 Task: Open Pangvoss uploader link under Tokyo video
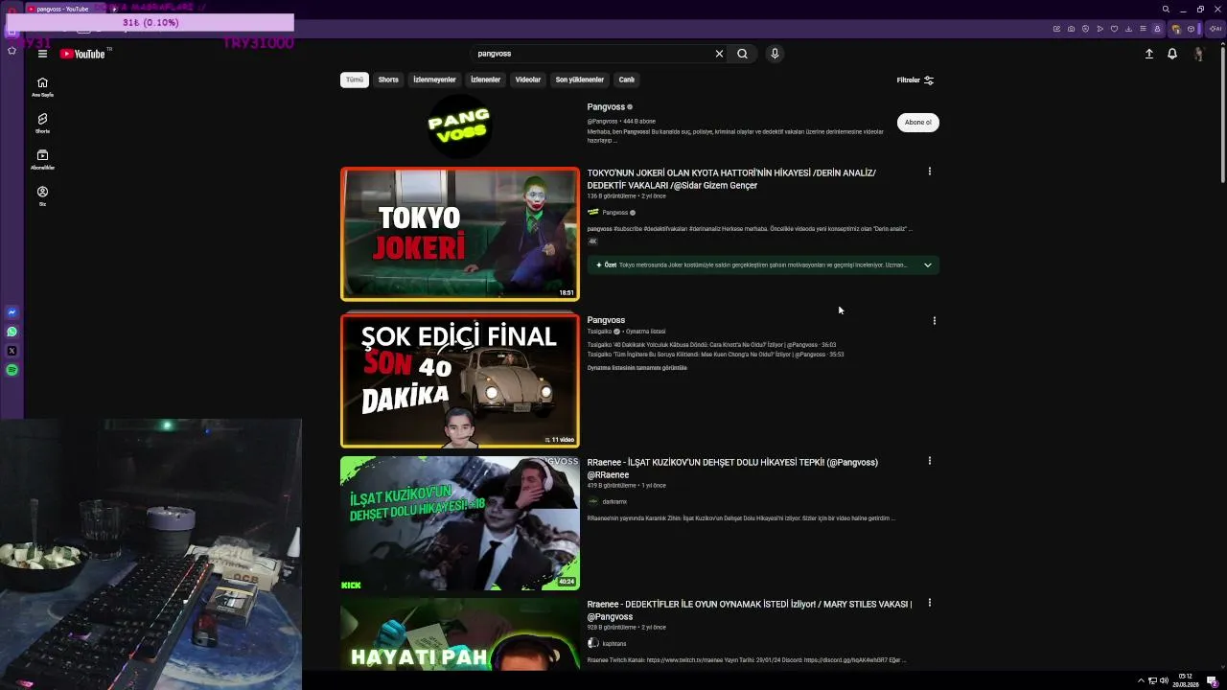click(x=615, y=213)
